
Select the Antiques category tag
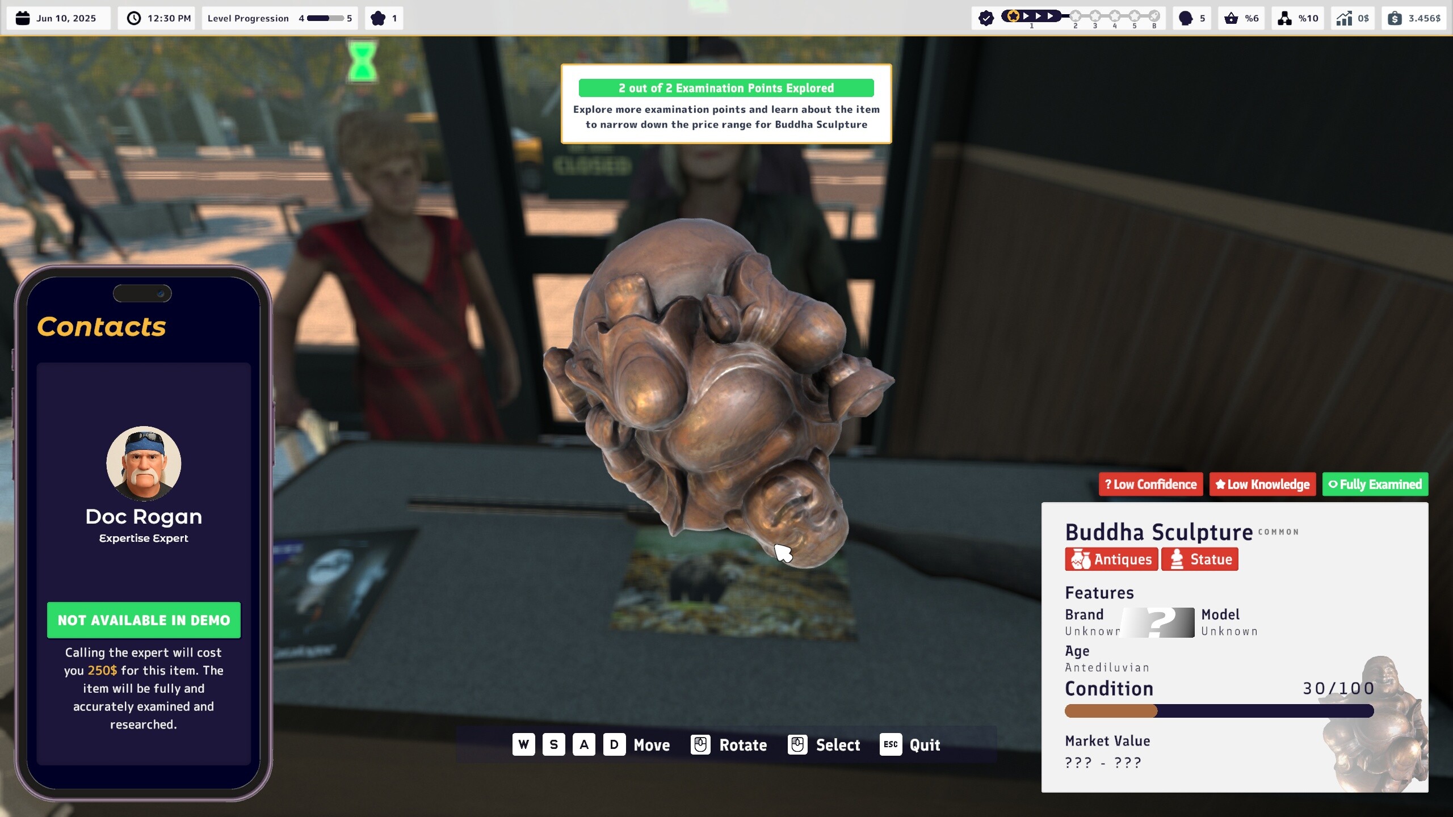1111,559
